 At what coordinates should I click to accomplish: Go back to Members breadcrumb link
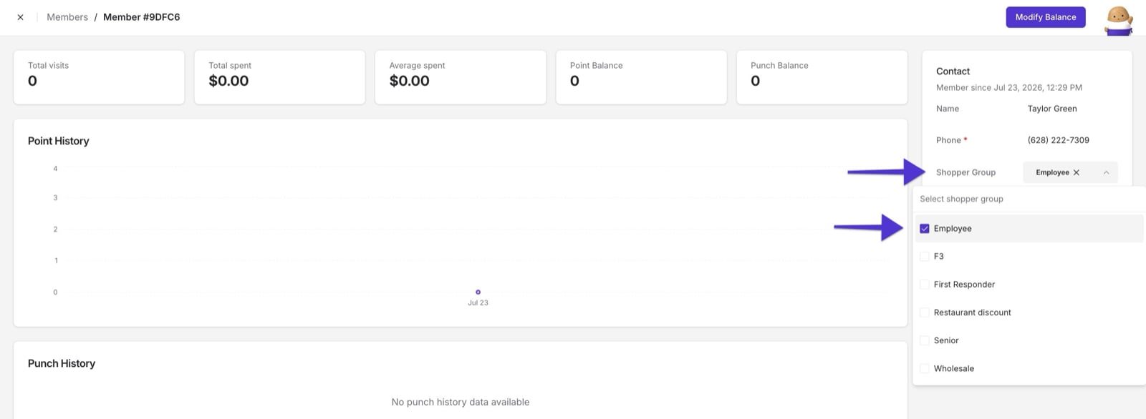[x=67, y=17]
